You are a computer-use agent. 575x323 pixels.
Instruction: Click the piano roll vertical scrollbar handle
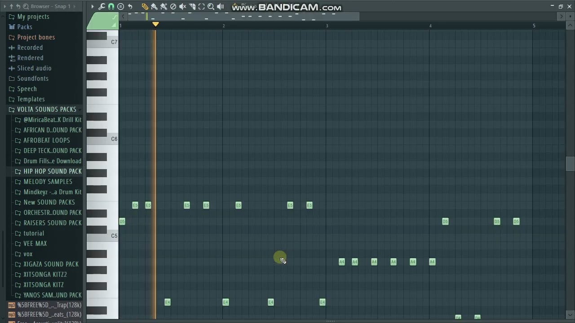tap(570, 164)
